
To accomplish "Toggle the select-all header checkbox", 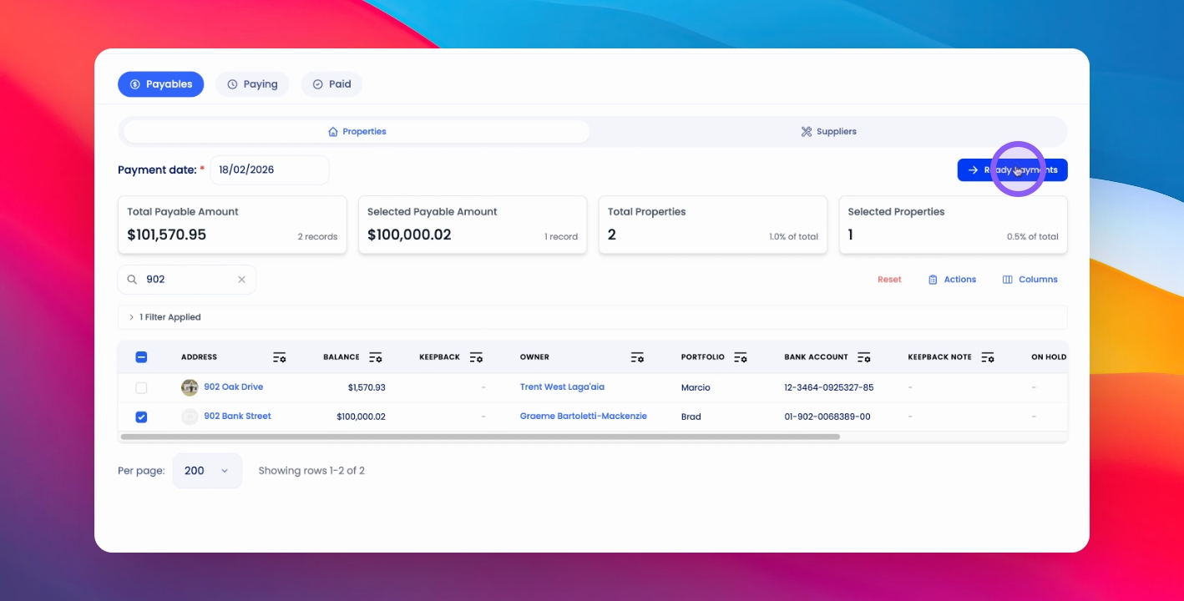I will click(x=141, y=357).
